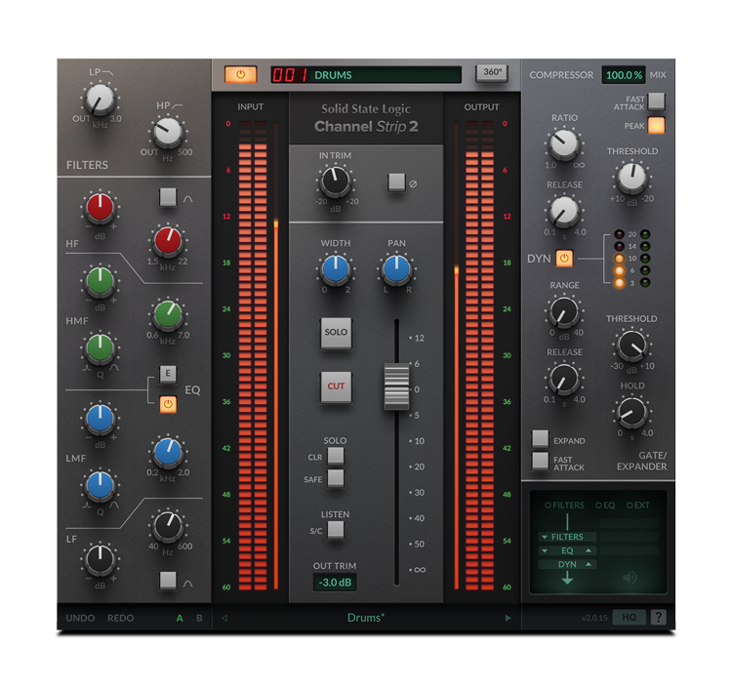Move FILTERS down in processing order
Image resolution: width=732 pixels, height=690 pixels.
tap(545, 537)
